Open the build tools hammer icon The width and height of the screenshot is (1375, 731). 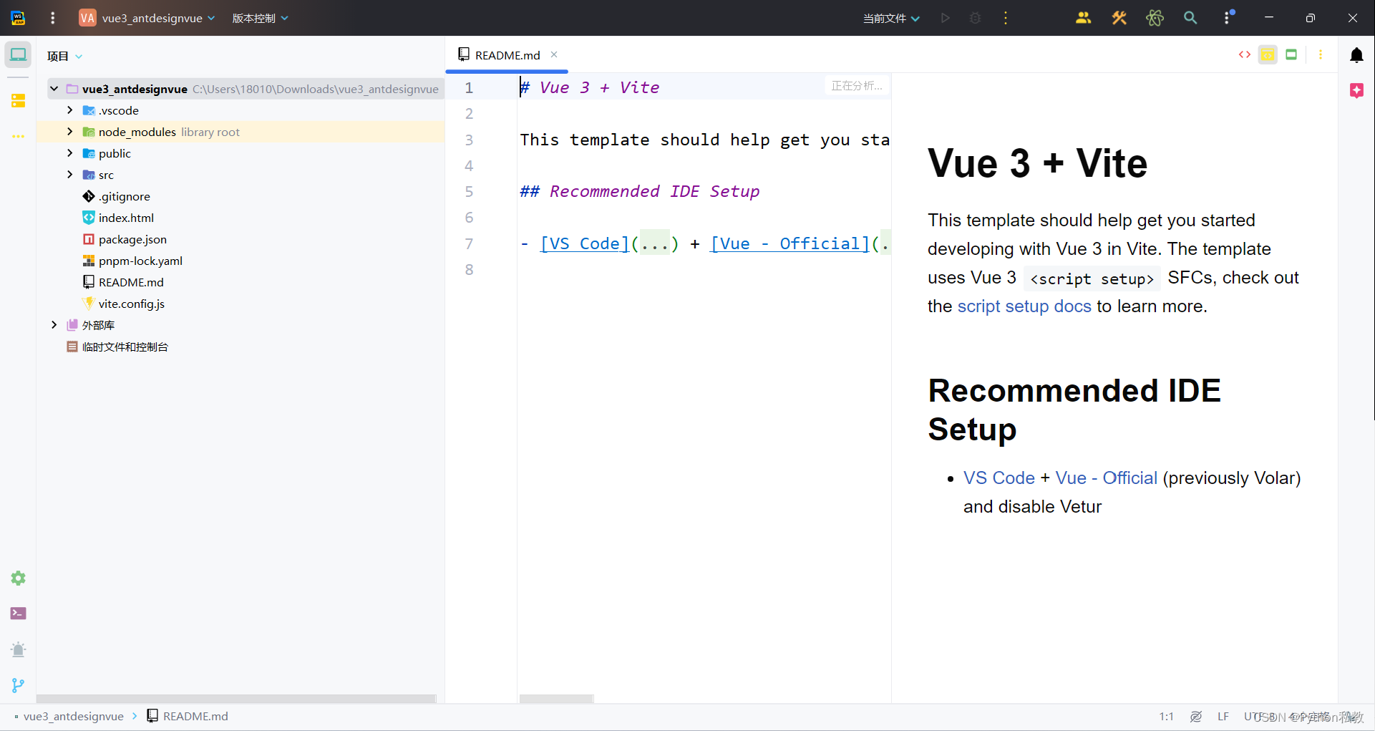tap(1119, 18)
